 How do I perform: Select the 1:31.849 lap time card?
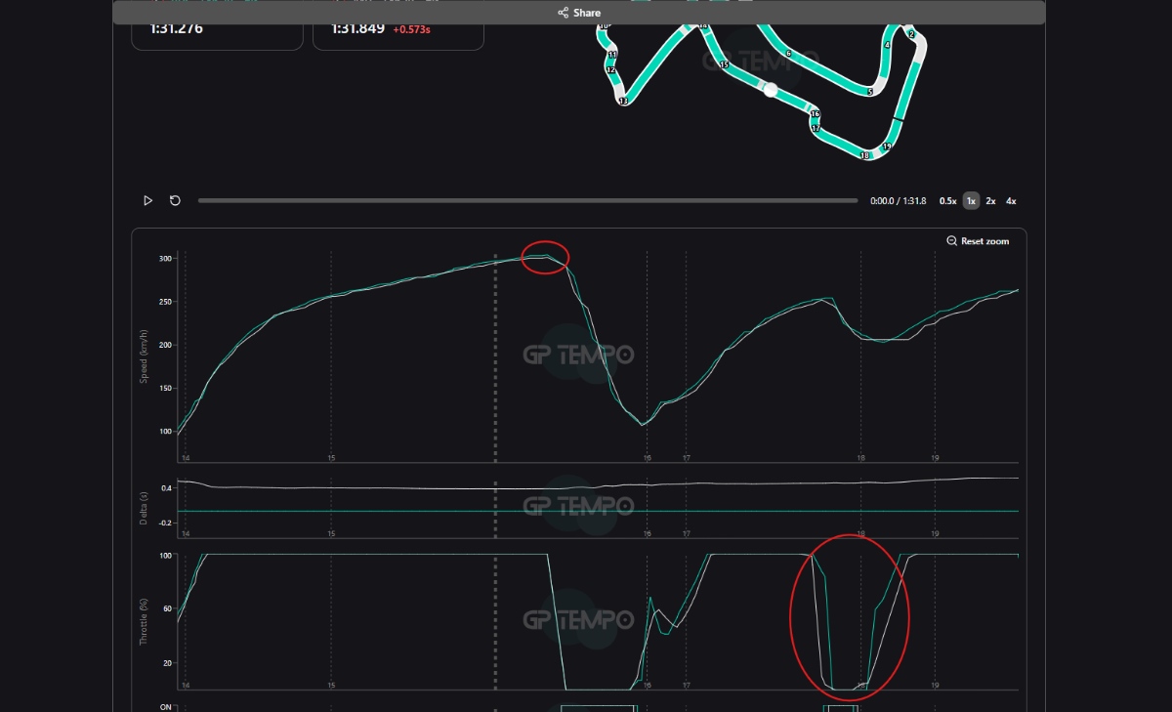click(x=398, y=29)
